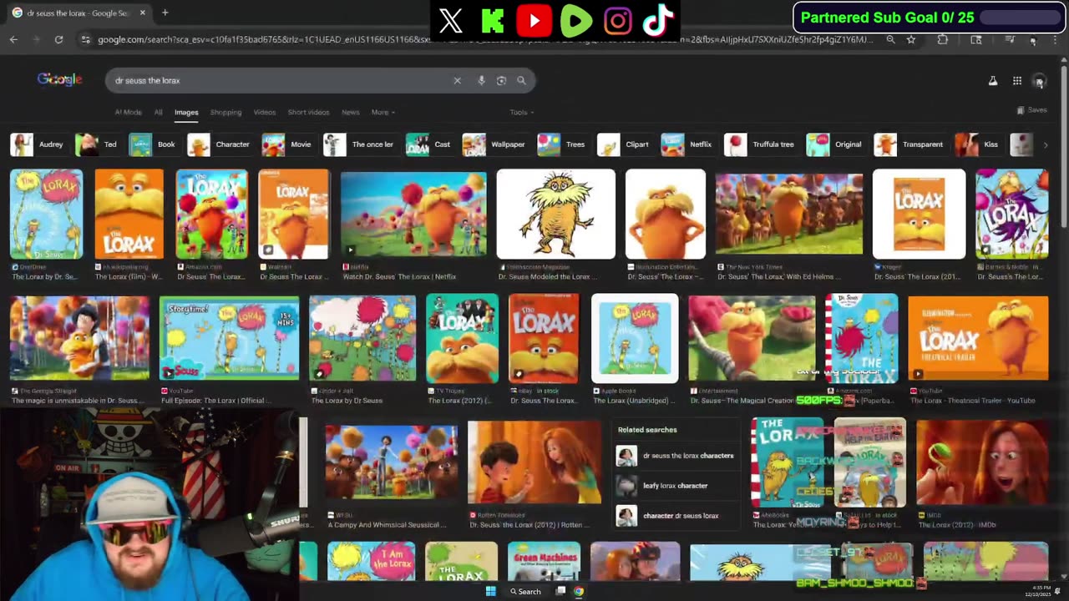Filter images by the Wallpaper chip
Screen dimensions: 1069x601
click(x=495, y=144)
